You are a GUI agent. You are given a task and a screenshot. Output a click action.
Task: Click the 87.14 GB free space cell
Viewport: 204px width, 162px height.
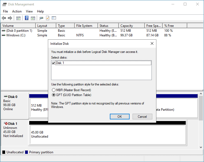coord(152,35)
